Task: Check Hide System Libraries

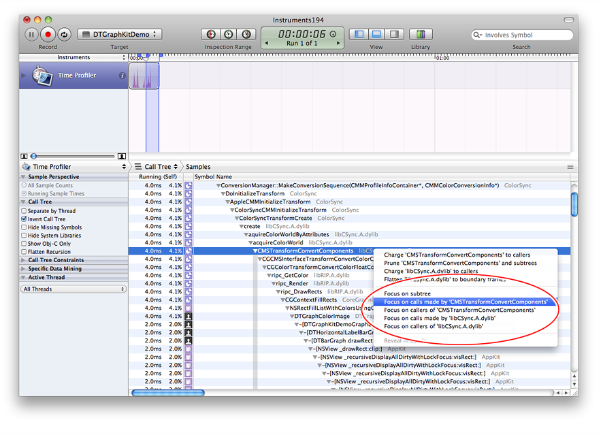Action: pyautogui.click(x=24, y=236)
